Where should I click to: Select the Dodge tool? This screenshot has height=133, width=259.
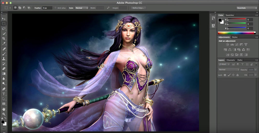[4, 83]
